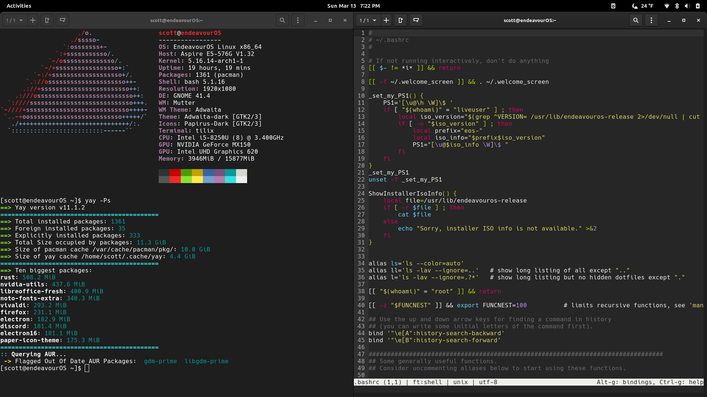
Task: Open kebab menu in left Tilix window
Action: coord(298,20)
